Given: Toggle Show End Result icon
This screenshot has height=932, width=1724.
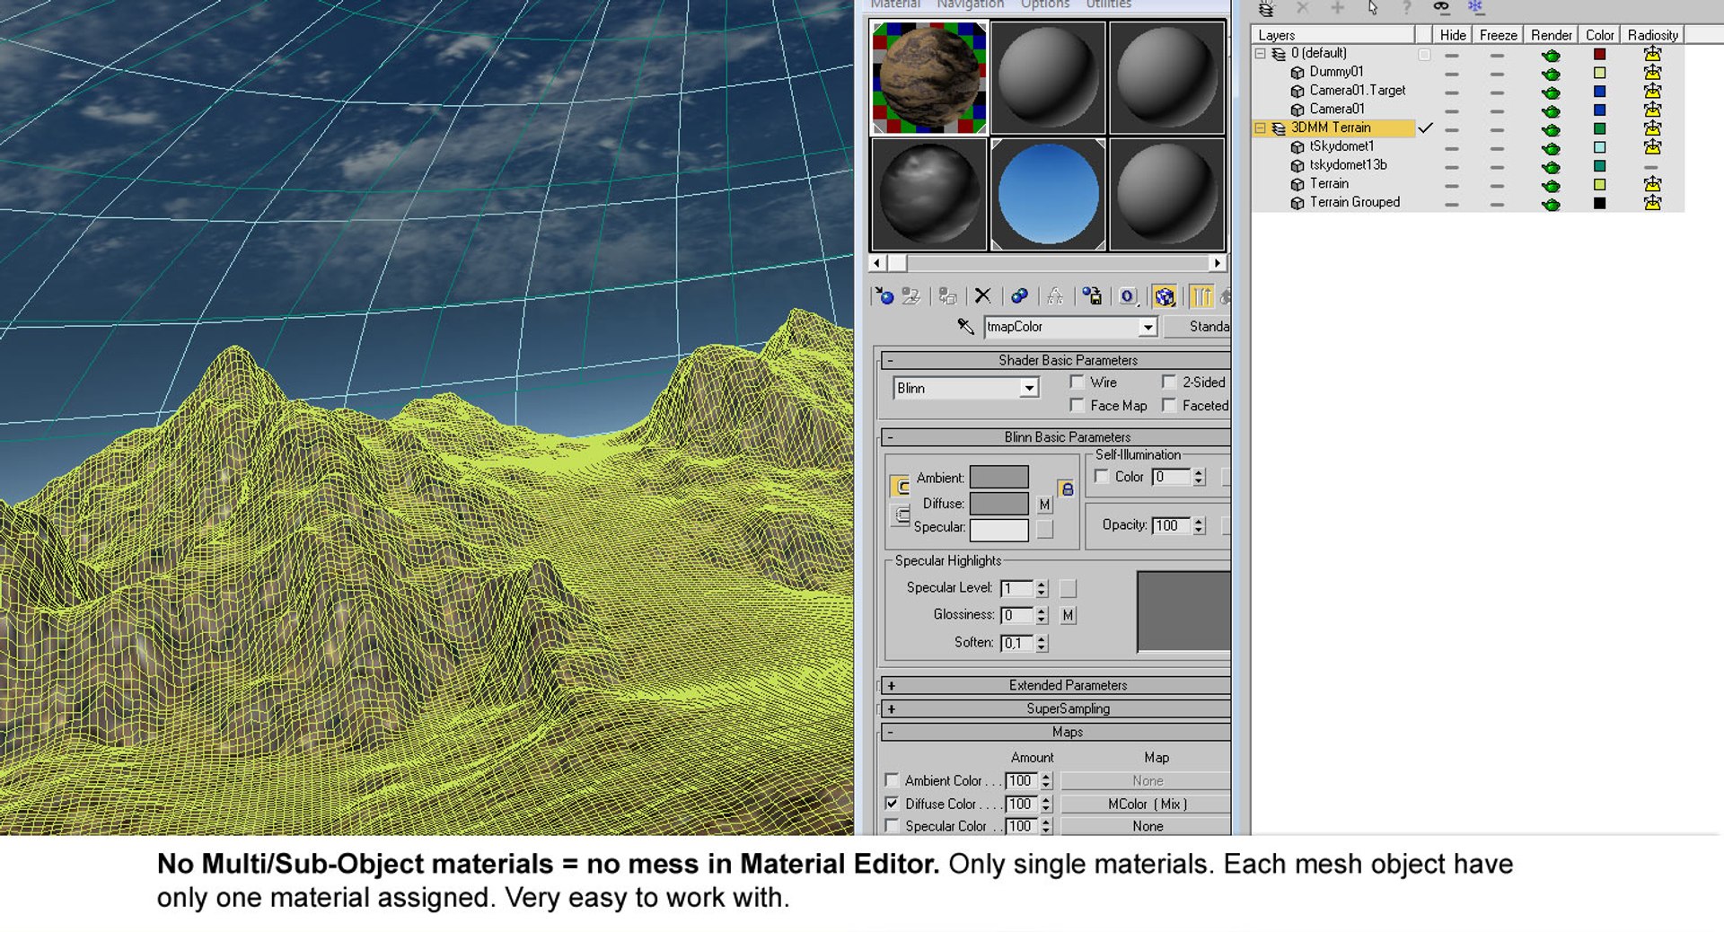Looking at the screenshot, I should coord(1201,296).
